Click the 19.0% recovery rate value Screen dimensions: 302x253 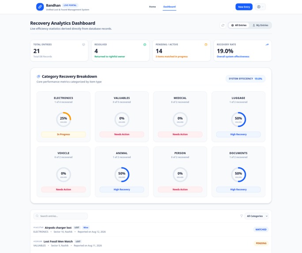pyautogui.click(x=225, y=51)
